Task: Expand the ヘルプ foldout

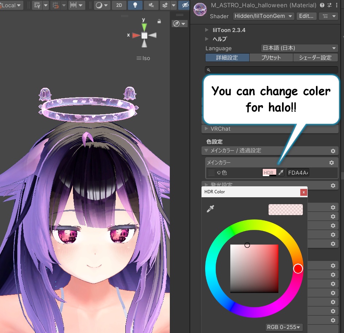Action: (207, 39)
